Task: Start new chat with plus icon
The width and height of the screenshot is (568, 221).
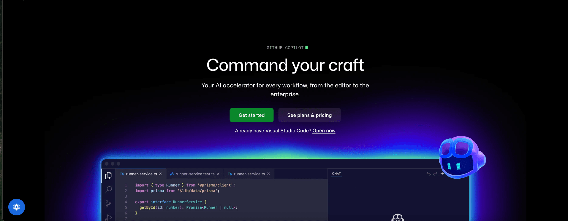Action: pos(442,174)
